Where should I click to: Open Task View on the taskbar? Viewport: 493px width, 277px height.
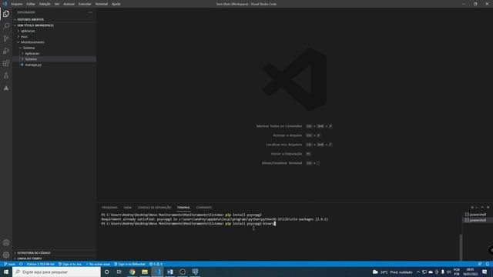(119, 272)
